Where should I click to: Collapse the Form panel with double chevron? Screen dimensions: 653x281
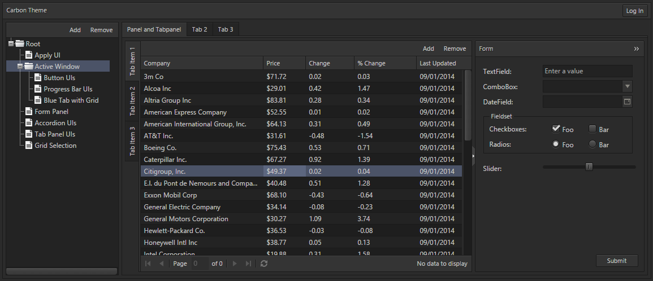637,49
